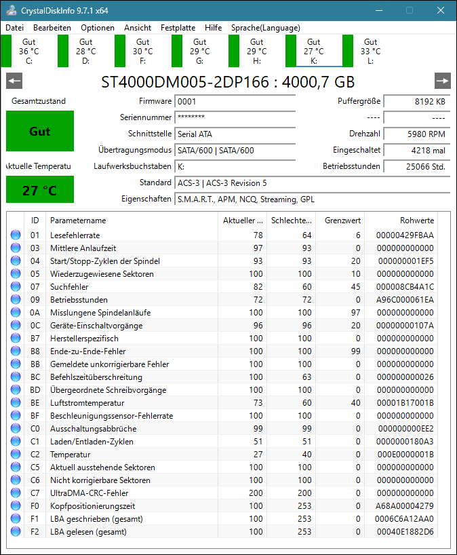
Task: Open the Optionen menu
Action: point(97,28)
